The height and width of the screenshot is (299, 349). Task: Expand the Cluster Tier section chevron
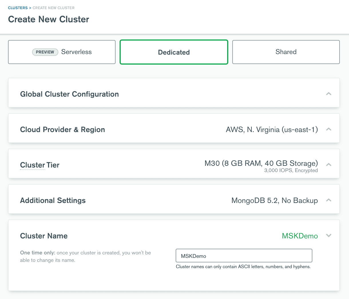(x=329, y=164)
